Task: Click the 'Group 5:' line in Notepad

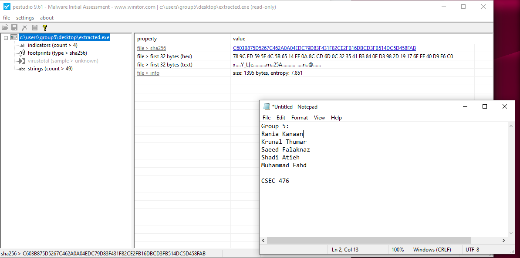Action: pos(275,126)
